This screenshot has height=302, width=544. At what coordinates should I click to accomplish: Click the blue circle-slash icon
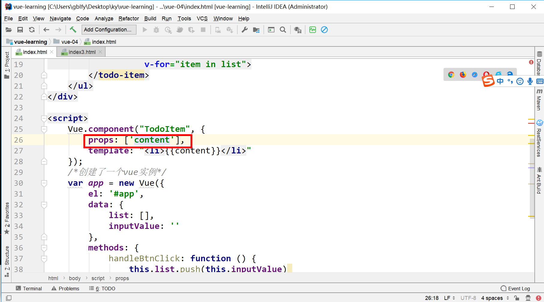coord(324,30)
